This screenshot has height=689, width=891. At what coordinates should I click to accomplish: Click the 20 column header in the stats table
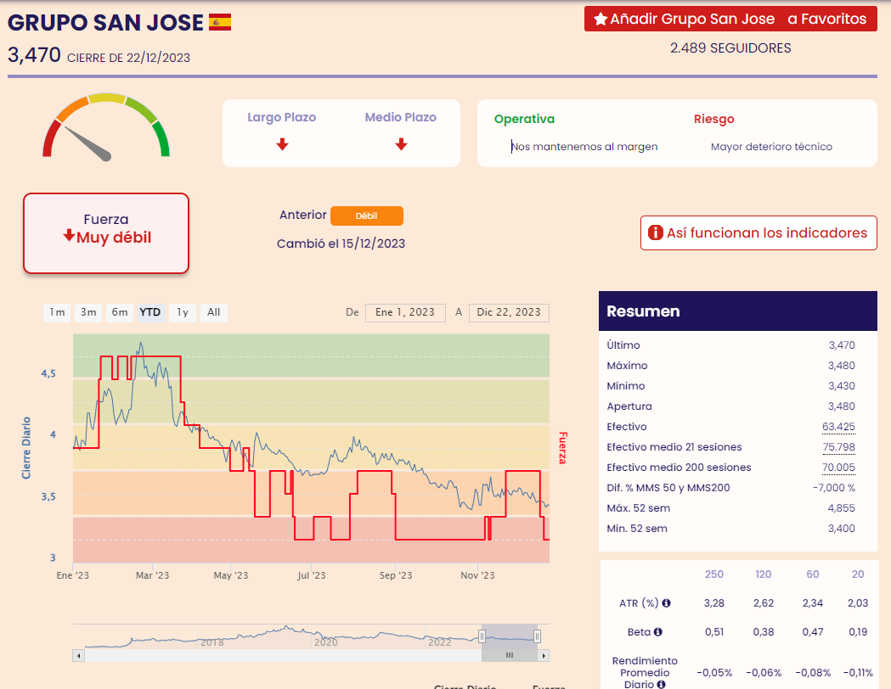[858, 574]
